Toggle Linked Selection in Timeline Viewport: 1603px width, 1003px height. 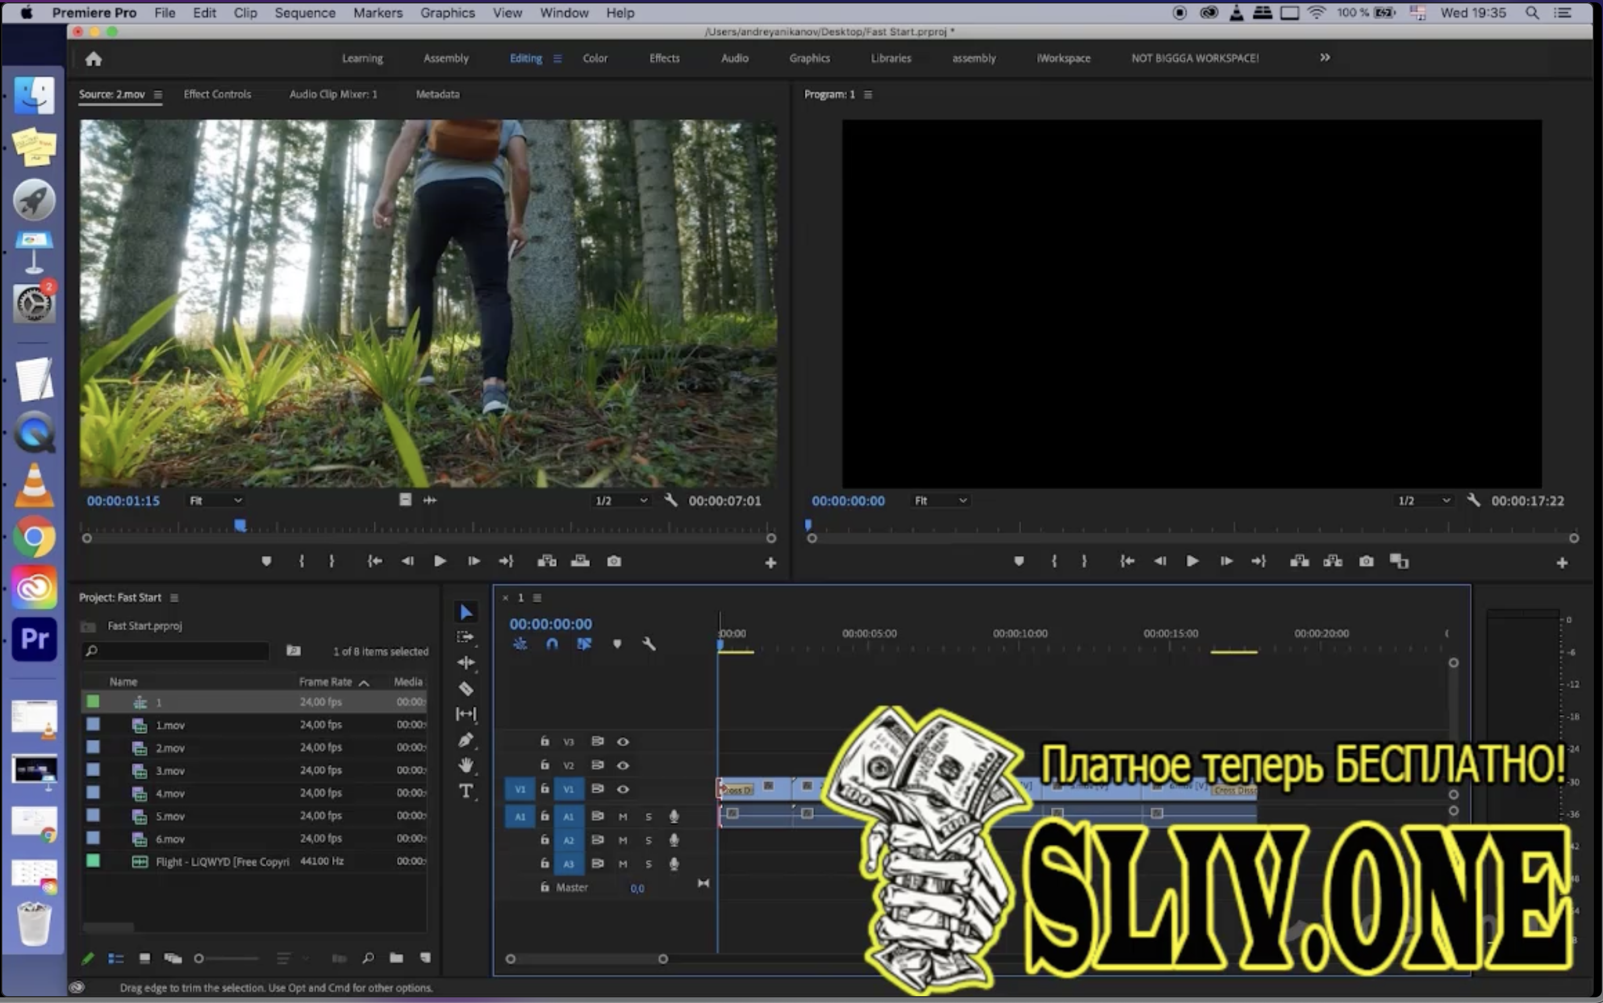[585, 643]
